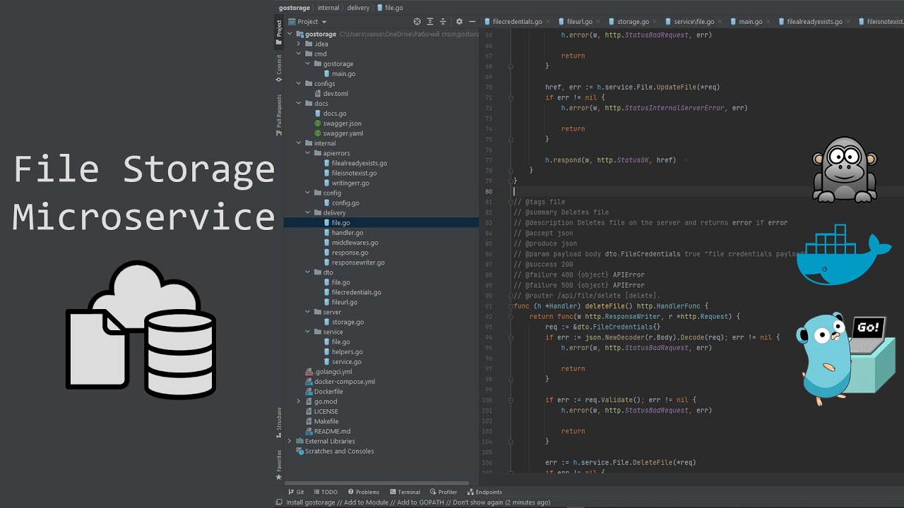
Task: Click fold marker beside line 81 comment
Action: tap(511, 202)
